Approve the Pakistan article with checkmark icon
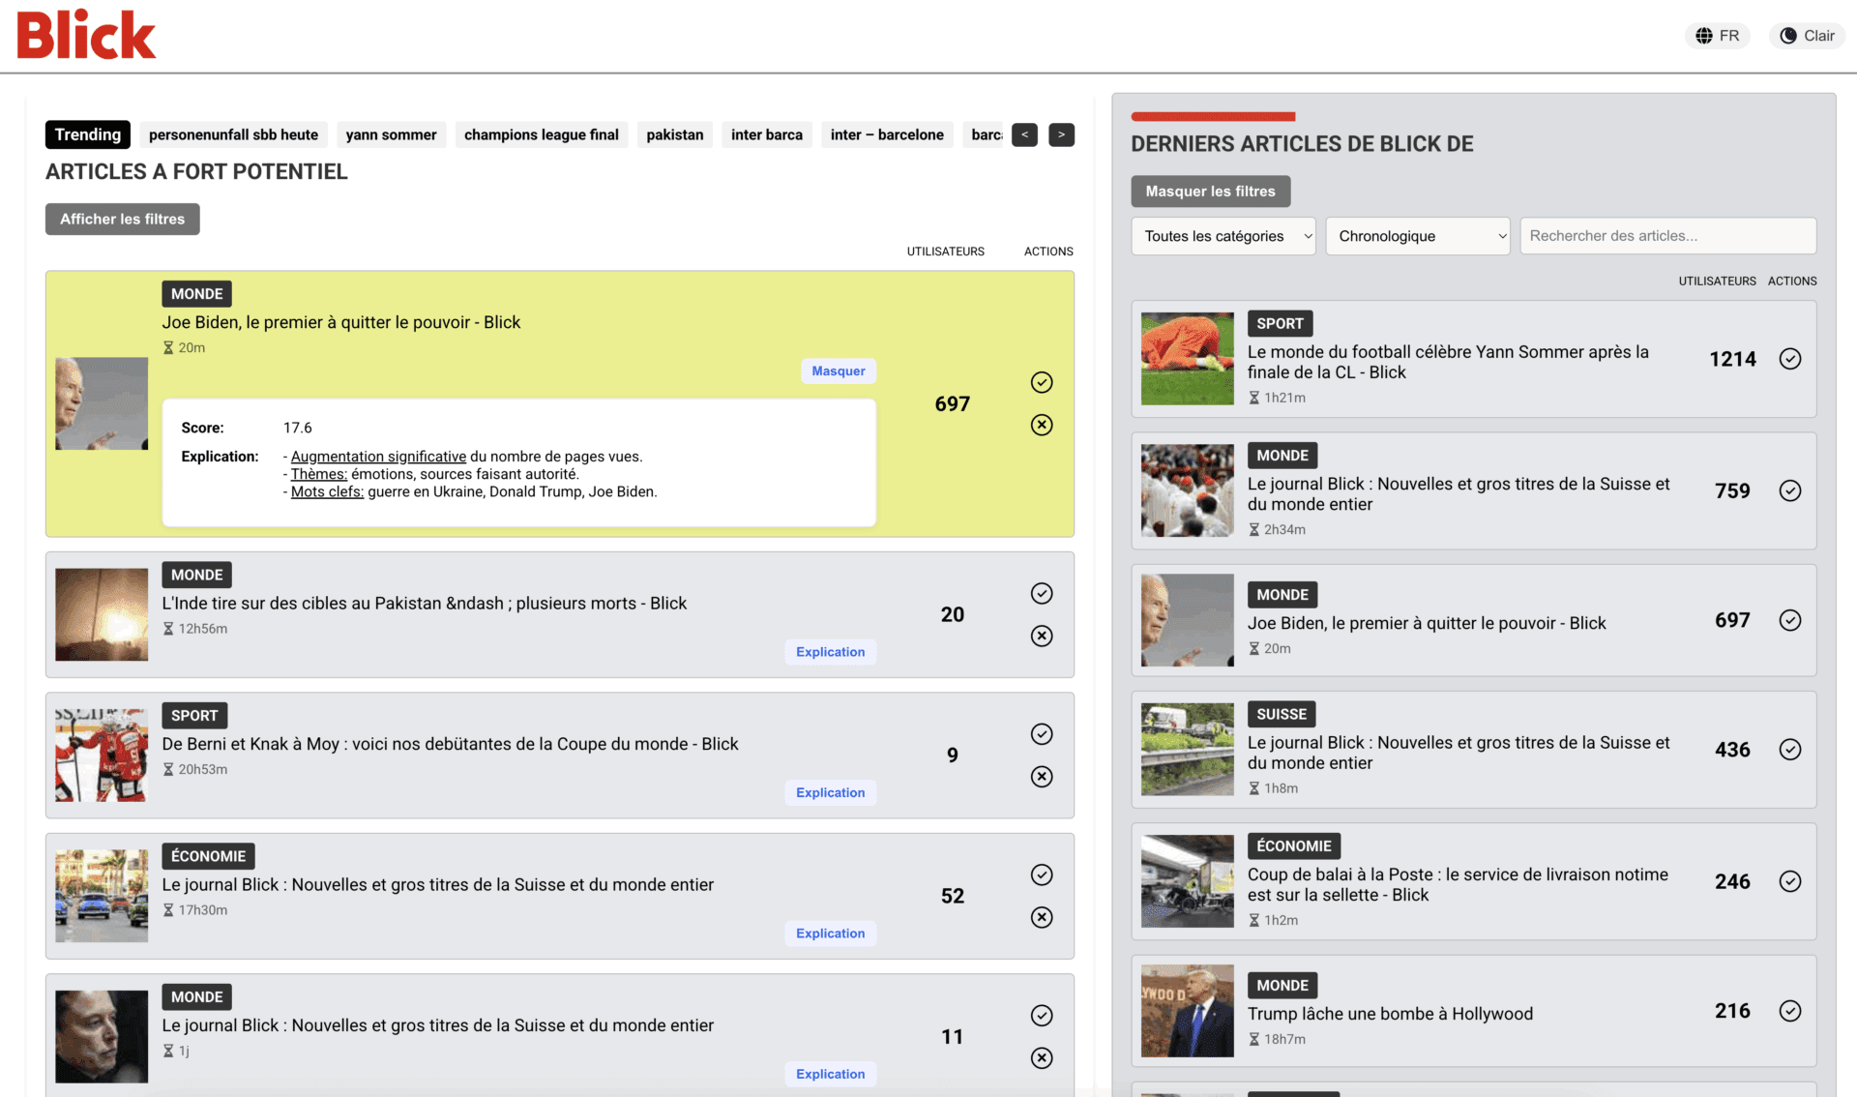This screenshot has width=1857, height=1097. pyautogui.click(x=1042, y=593)
